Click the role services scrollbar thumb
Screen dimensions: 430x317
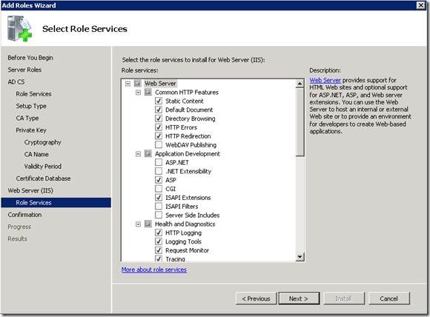(300, 122)
